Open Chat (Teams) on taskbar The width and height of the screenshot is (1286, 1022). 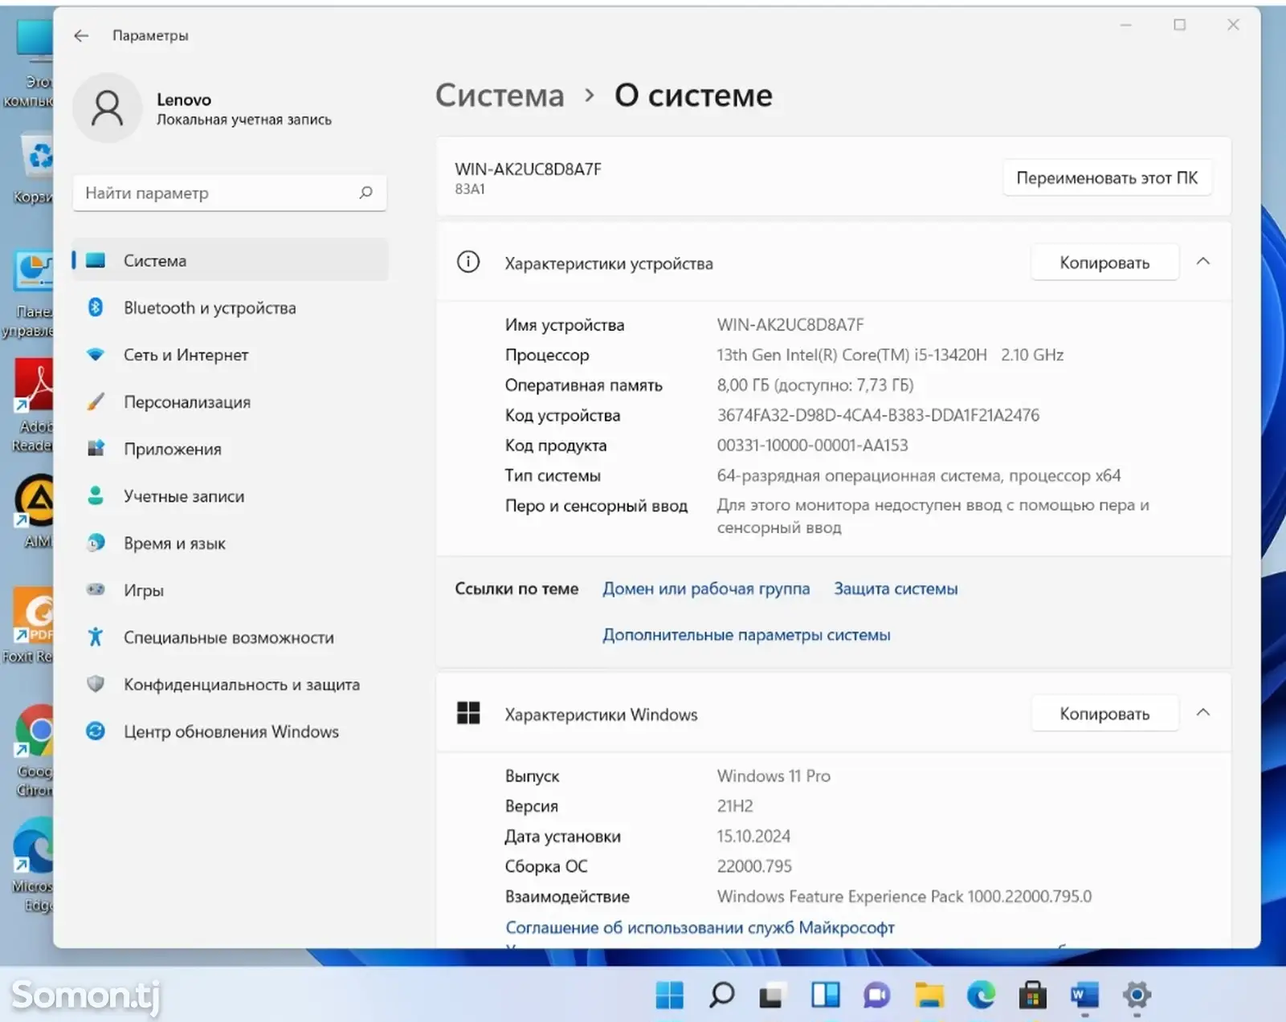[876, 996]
